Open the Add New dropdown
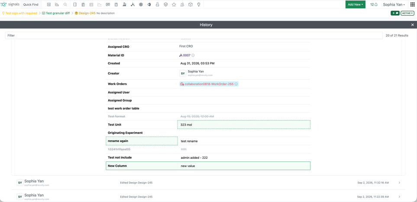Viewport: 417px width, 202px height. tap(356, 4)
